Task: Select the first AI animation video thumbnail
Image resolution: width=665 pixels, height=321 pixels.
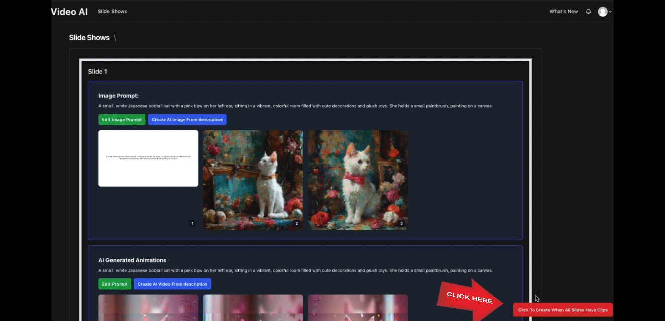Action: (x=149, y=307)
